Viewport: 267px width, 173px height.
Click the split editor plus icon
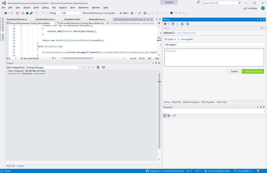pos(159,23)
